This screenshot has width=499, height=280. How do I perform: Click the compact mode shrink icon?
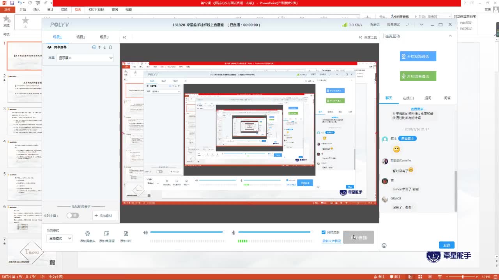[x=408, y=24]
